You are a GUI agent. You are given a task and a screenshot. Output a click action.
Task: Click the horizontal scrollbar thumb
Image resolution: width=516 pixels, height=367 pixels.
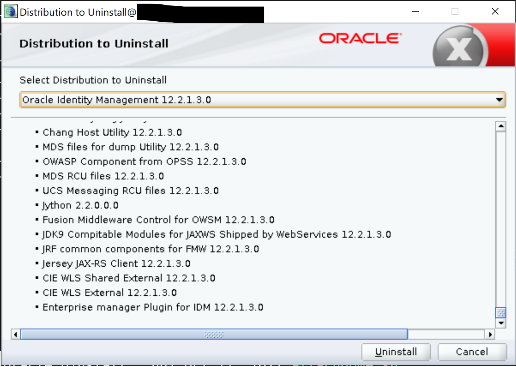214,334
